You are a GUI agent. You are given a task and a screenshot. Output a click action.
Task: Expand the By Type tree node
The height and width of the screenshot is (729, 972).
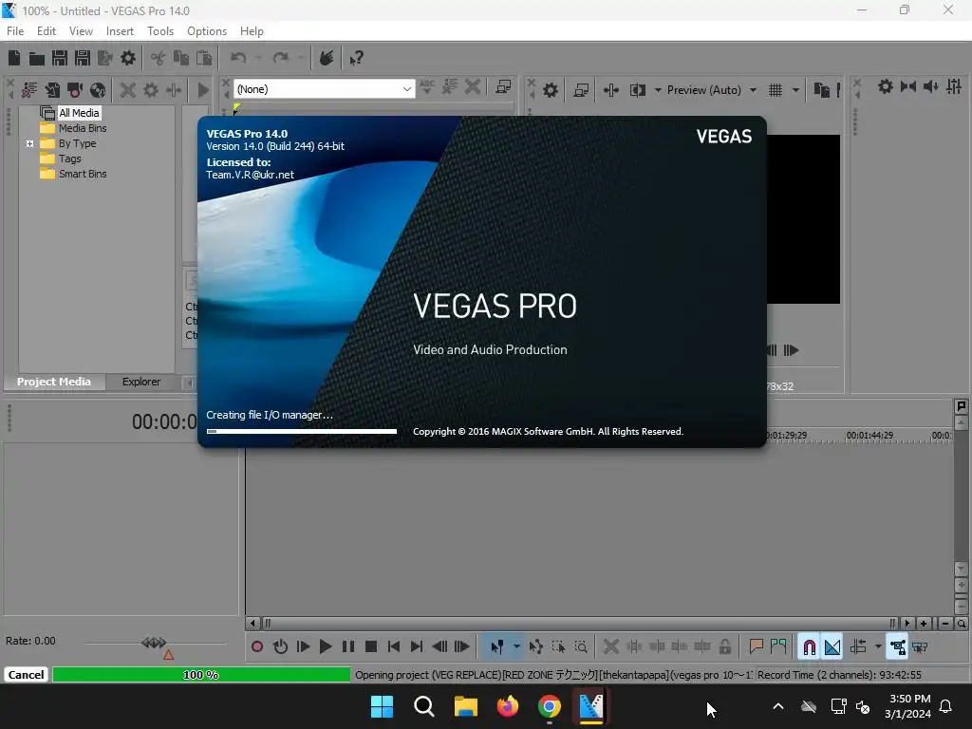29,144
